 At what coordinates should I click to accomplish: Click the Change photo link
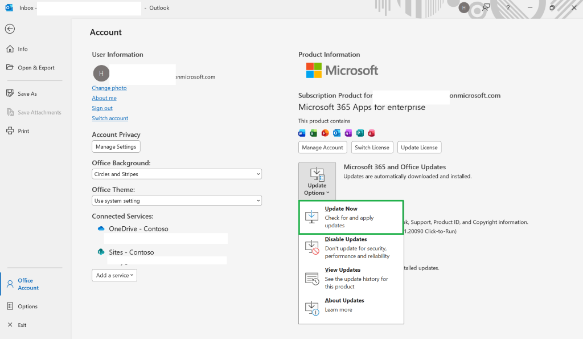tap(109, 88)
